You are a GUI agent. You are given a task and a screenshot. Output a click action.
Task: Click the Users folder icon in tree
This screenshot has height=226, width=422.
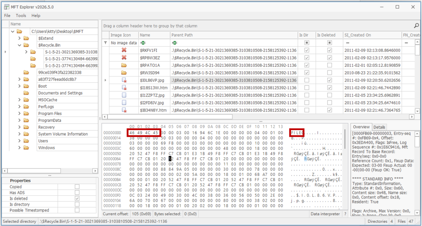click(26, 141)
